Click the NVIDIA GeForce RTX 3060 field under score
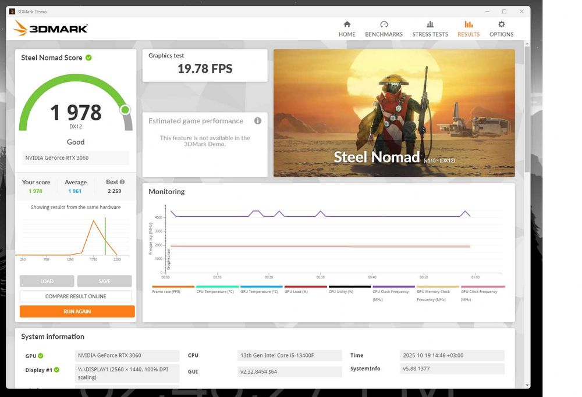The height and width of the screenshot is (397, 582). (x=76, y=158)
